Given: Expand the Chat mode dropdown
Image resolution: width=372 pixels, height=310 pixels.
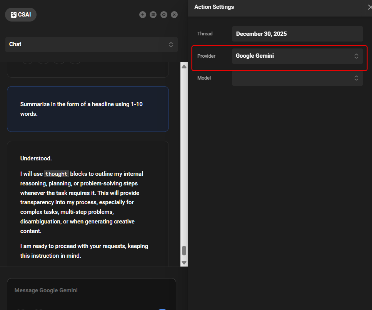Looking at the screenshot, I should [x=92, y=44].
